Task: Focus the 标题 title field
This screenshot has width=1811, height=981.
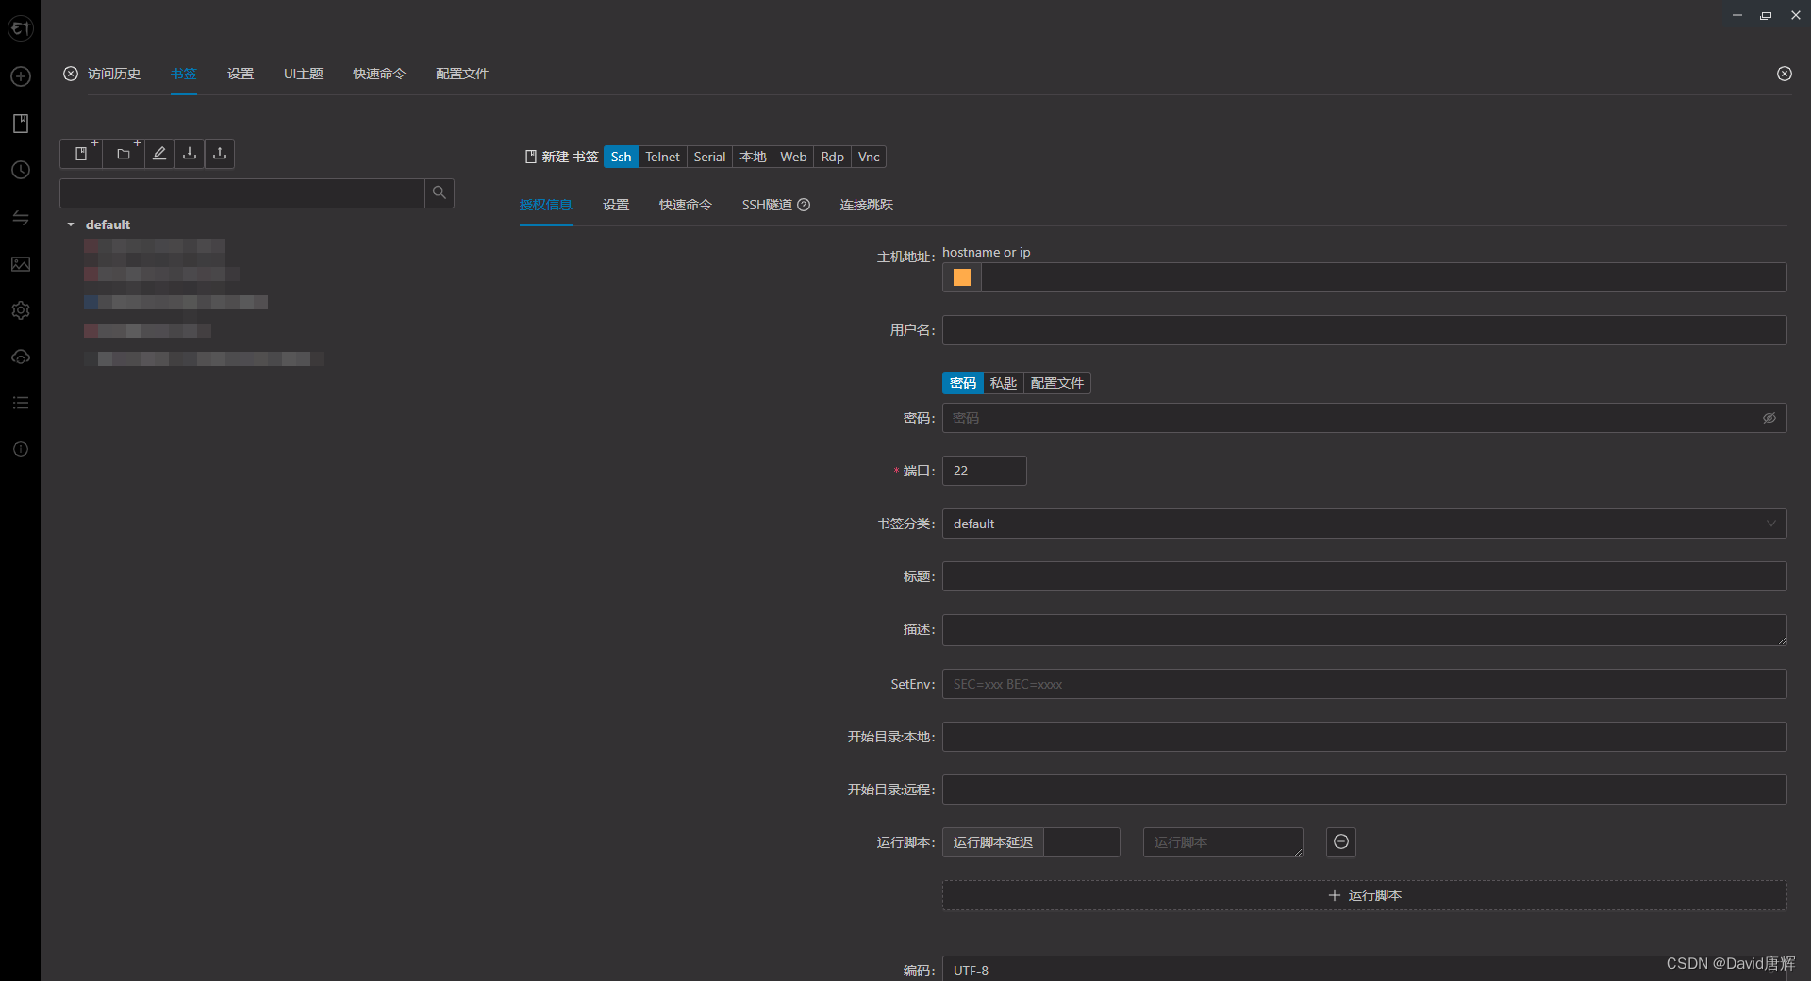Action: click(1364, 576)
